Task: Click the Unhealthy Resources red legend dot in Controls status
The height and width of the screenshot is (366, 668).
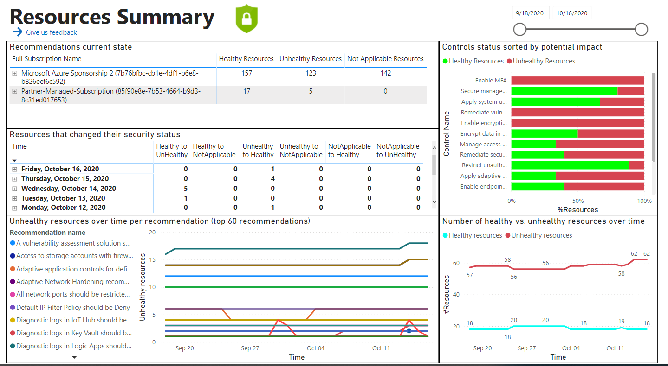Action: coord(509,61)
